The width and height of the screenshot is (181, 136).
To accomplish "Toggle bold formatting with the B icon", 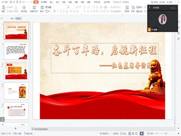I will pos(55,11).
